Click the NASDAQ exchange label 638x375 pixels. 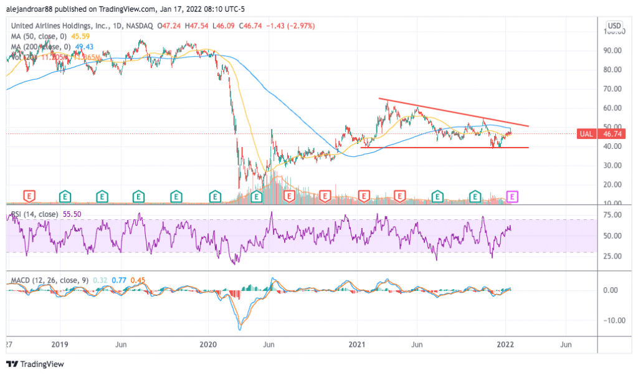pyautogui.click(x=140, y=26)
